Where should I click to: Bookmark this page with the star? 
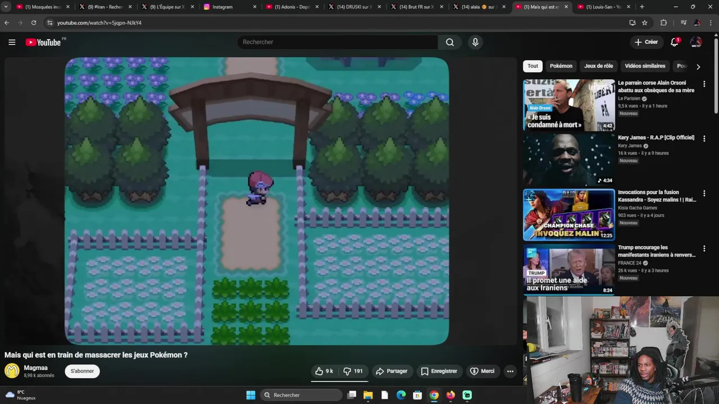tap(644, 22)
